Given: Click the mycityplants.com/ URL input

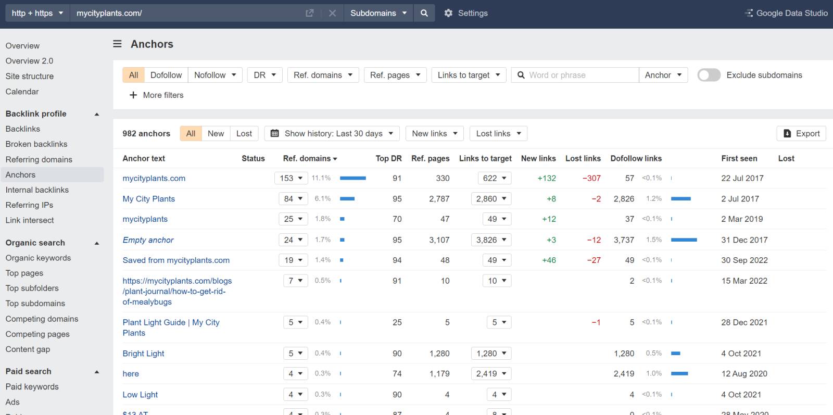Looking at the screenshot, I should (x=187, y=13).
